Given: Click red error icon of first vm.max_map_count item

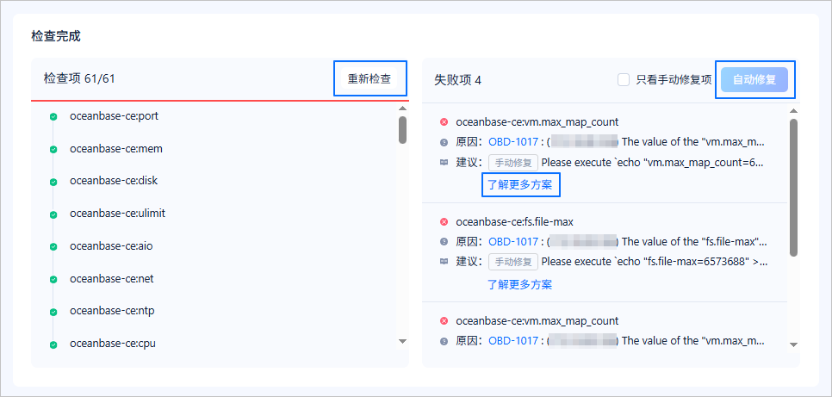Looking at the screenshot, I should click(444, 122).
